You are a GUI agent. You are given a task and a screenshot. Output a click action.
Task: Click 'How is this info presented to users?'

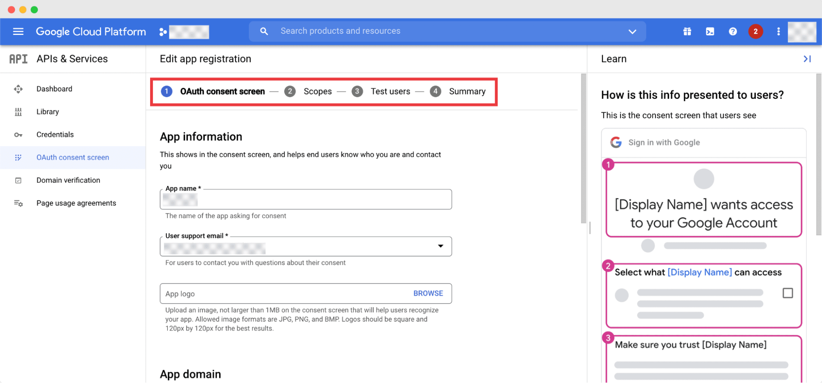tap(692, 95)
